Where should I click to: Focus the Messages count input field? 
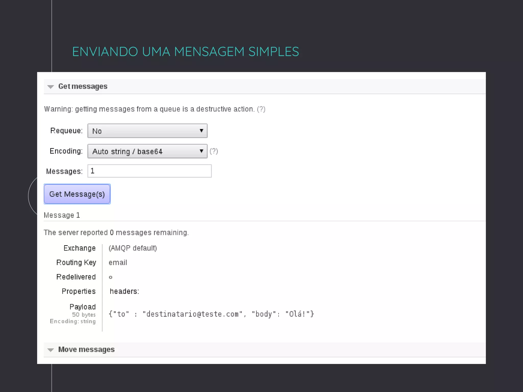(x=149, y=171)
